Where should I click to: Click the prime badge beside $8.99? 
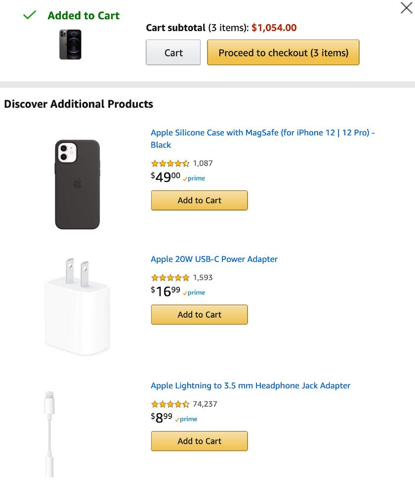[186, 419]
